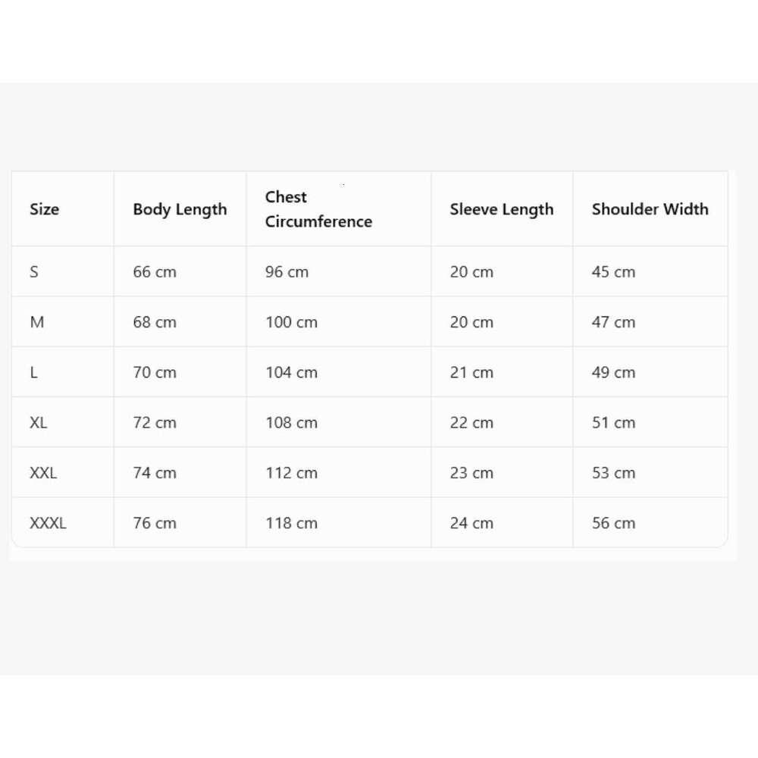Screen dimensions: 758x758
Task: Click the 21 cm sleeve length cell
Action: pyautogui.click(x=471, y=372)
